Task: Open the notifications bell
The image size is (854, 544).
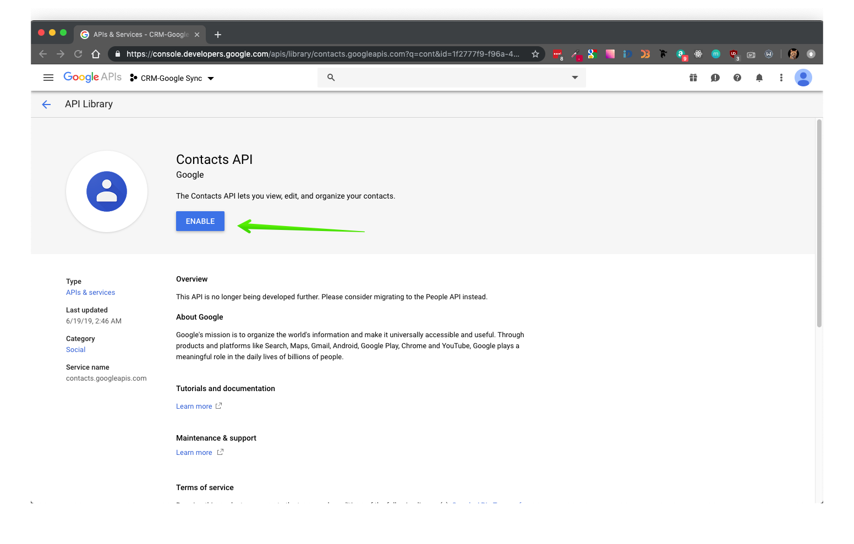Action: pos(759,78)
